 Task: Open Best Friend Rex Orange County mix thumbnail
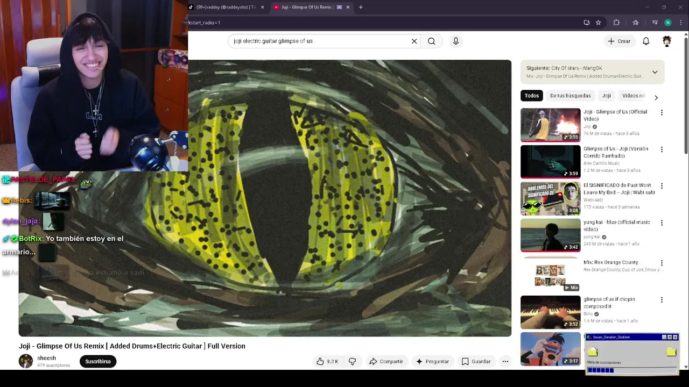[x=551, y=275]
